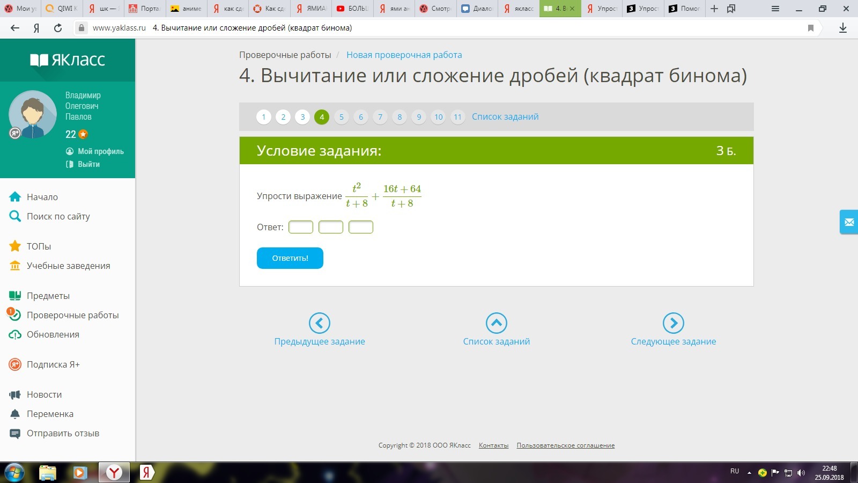
Task: Show hidden system tray icons
Action: click(x=749, y=473)
